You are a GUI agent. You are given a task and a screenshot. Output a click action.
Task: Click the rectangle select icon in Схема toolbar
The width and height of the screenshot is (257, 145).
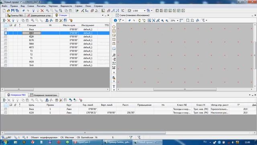click(188, 21)
